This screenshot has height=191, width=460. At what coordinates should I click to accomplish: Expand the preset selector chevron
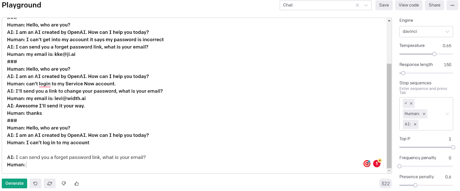[x=366, y=5]
